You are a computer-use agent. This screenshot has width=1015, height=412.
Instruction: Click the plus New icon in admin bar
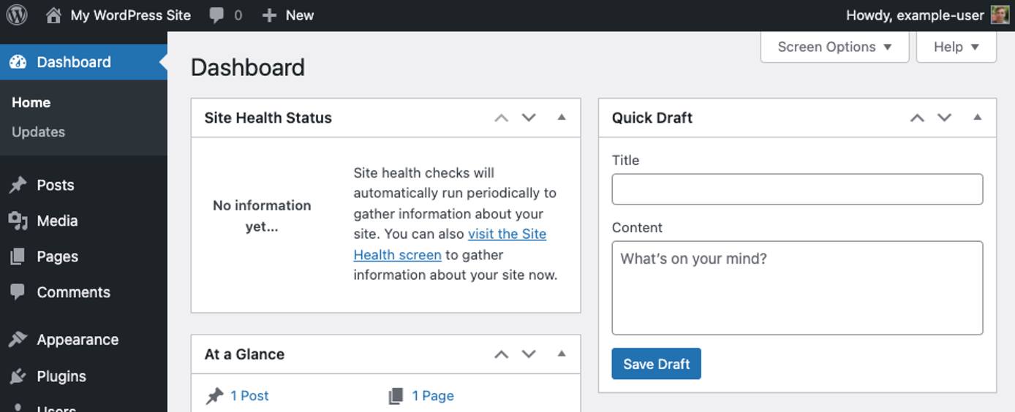(x=269, y=15)
